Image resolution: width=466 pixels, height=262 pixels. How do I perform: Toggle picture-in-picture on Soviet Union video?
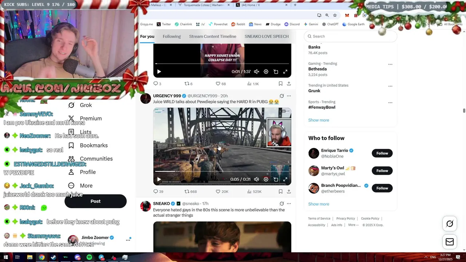pyautogui.click(x=276, y=72)
